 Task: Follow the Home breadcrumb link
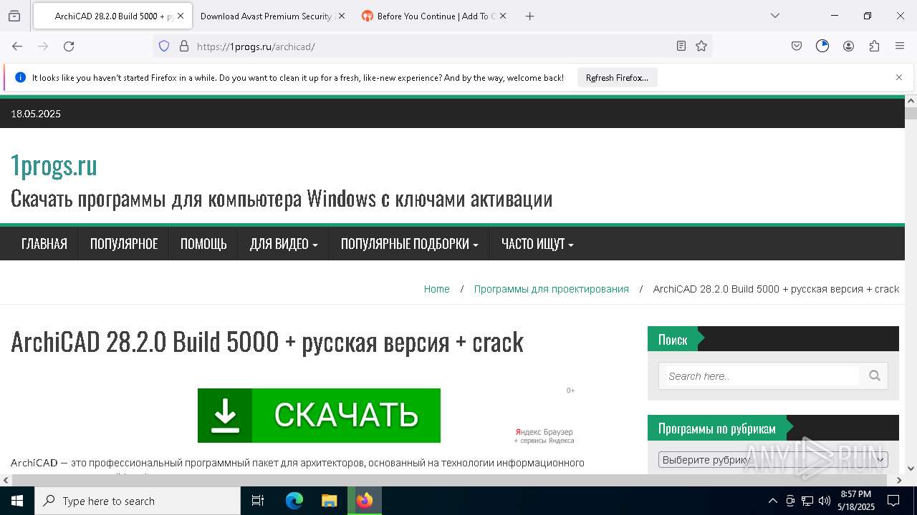click(437, 289)
